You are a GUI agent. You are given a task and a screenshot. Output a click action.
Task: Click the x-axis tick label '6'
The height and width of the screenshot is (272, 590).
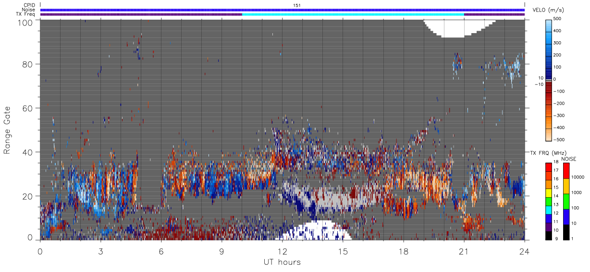(x=161, y=251)
